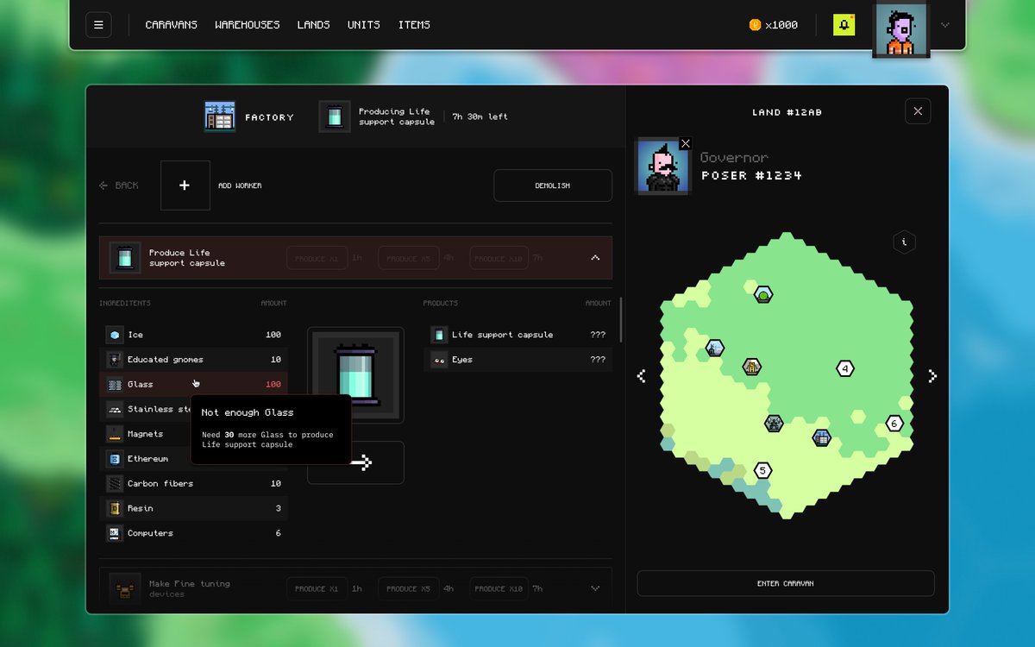Click Produce X10 for Life support capsule
Image resolution: width=1035 pixels, height=647 pixels.
click(x=499, y=258)
